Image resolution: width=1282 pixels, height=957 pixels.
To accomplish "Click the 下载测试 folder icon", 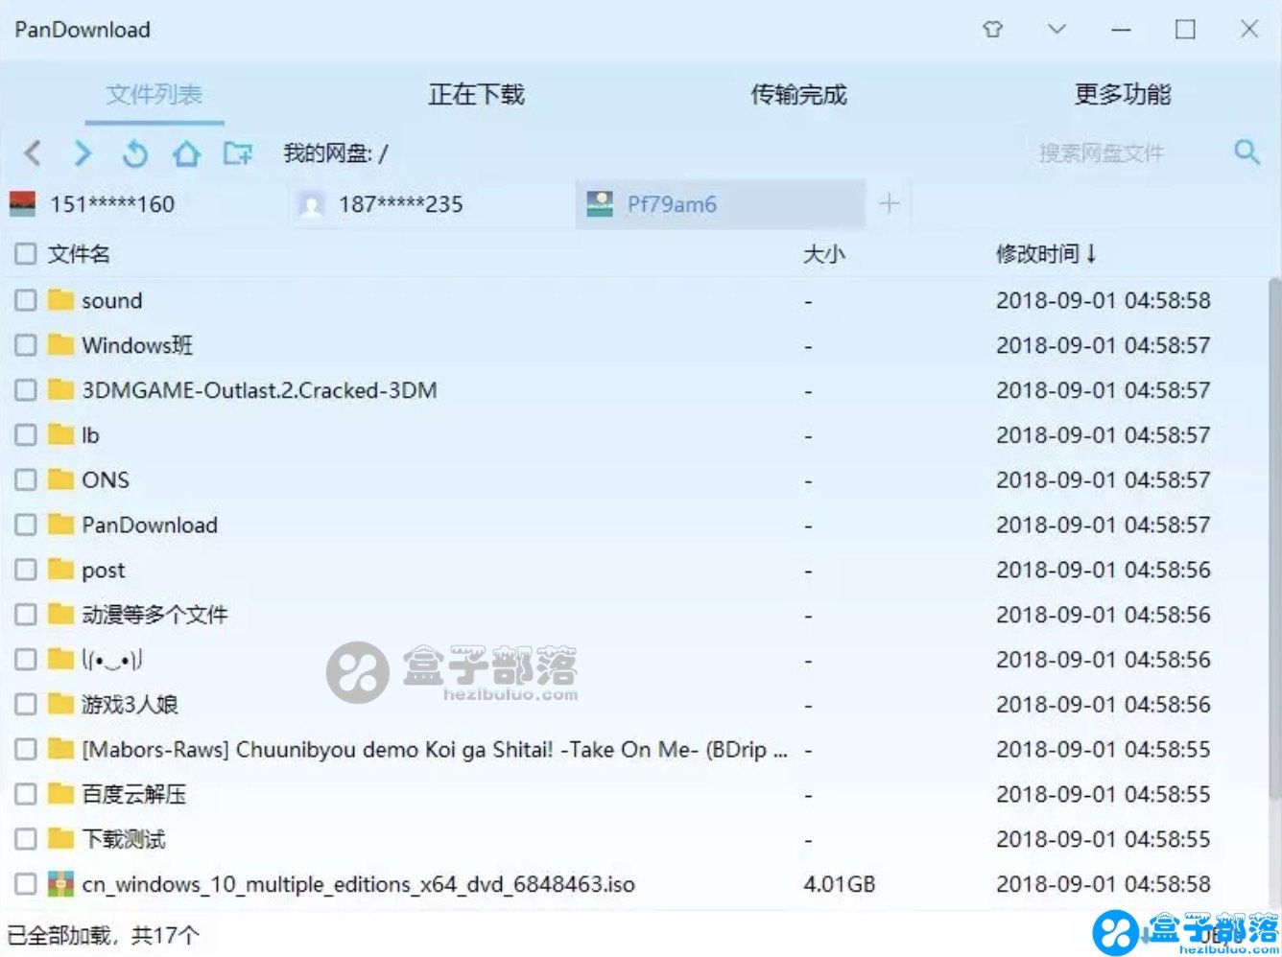I will 60,839.
